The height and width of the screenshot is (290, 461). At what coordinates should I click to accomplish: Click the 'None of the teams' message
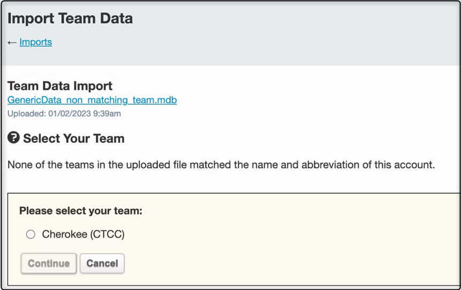221,164
